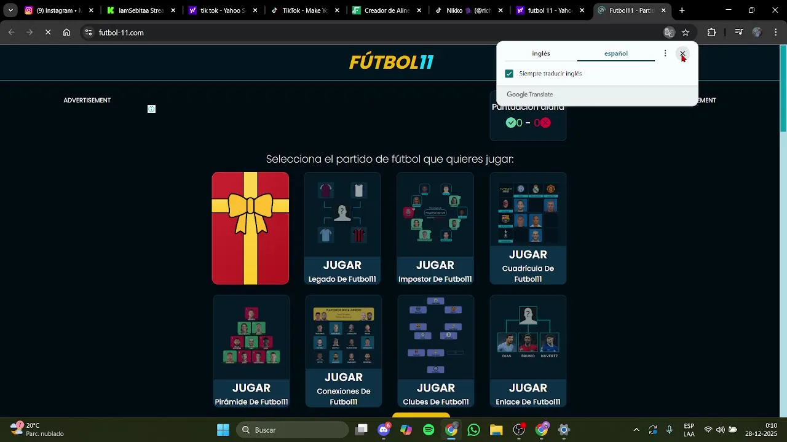Play Impostor De Futbol11 game
Image resolution: width=787 pixels, height=442 pixels.
[x=435, y=228]
